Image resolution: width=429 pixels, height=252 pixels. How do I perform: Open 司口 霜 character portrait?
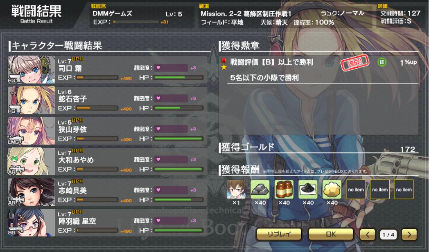click(31, 69)
